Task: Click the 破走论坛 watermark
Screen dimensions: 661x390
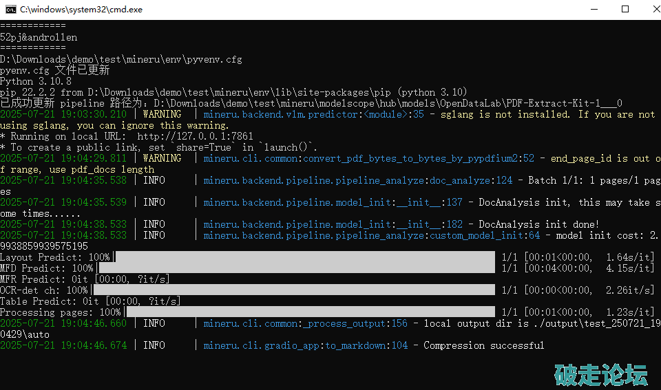Action: [x=600, y=374]
